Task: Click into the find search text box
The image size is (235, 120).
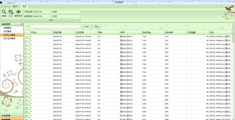Action: (x=54, y=27)
